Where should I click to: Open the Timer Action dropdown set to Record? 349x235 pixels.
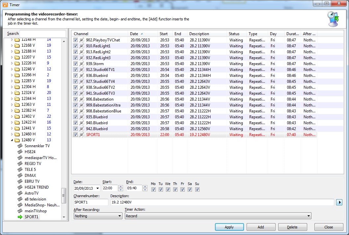pyautogui.click(x=218, y=216)
